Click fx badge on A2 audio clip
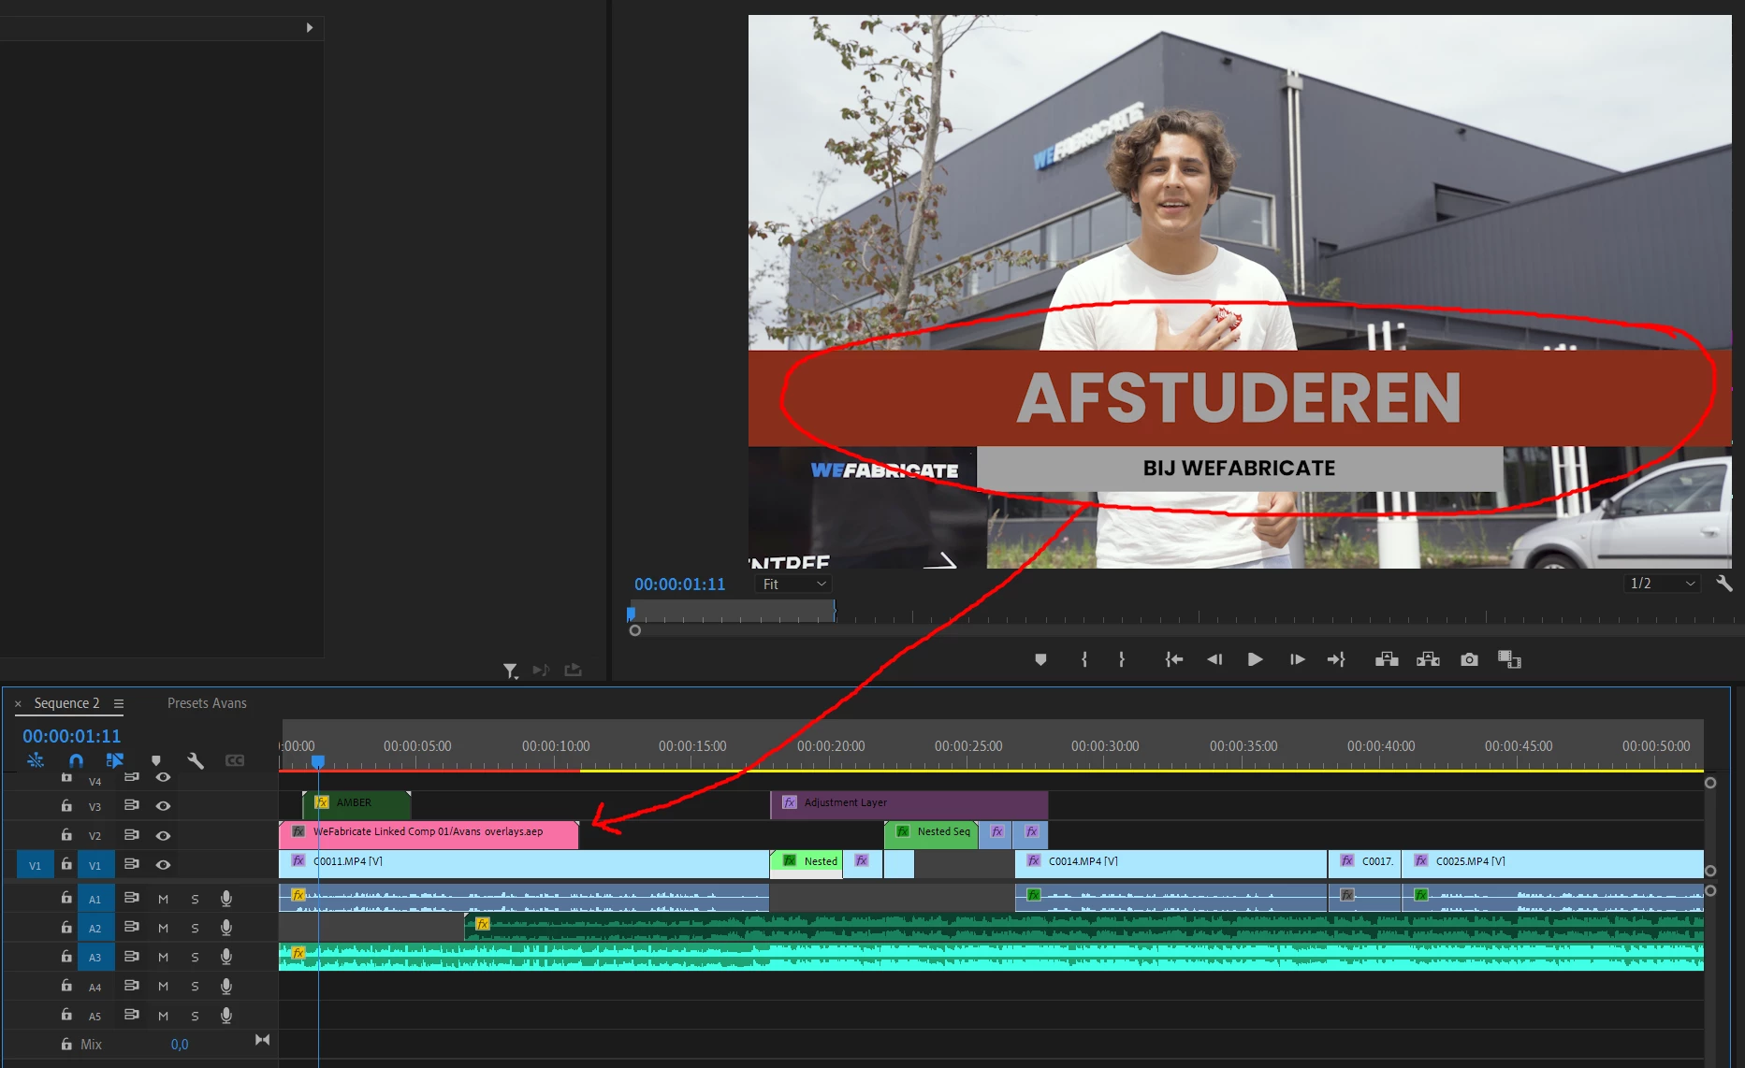 (483, 924)
